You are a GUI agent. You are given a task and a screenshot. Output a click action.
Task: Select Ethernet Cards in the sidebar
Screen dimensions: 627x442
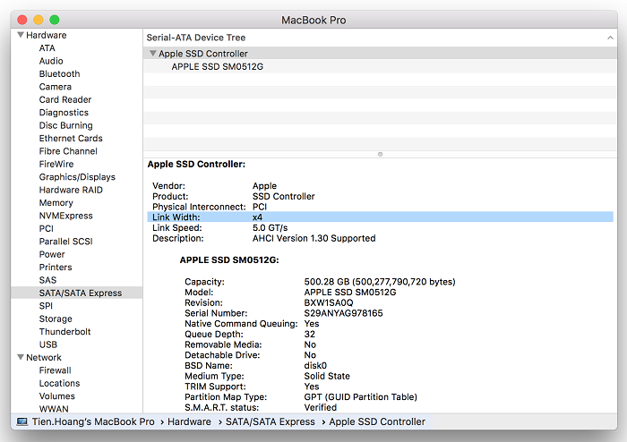point(71,138)
